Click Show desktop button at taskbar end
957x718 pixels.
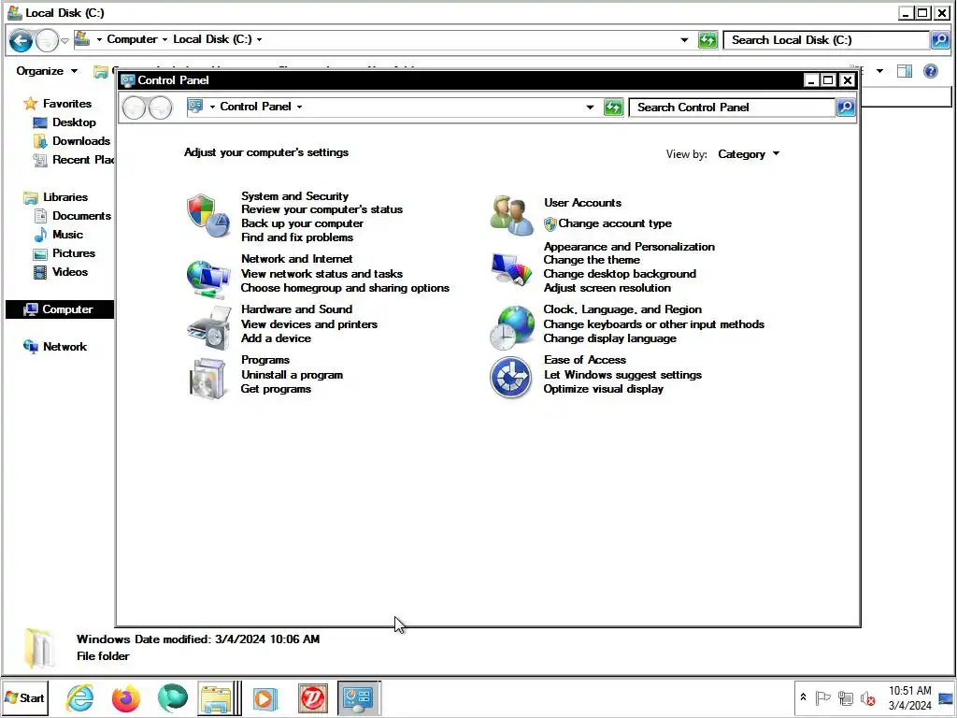tap(946, 697)
